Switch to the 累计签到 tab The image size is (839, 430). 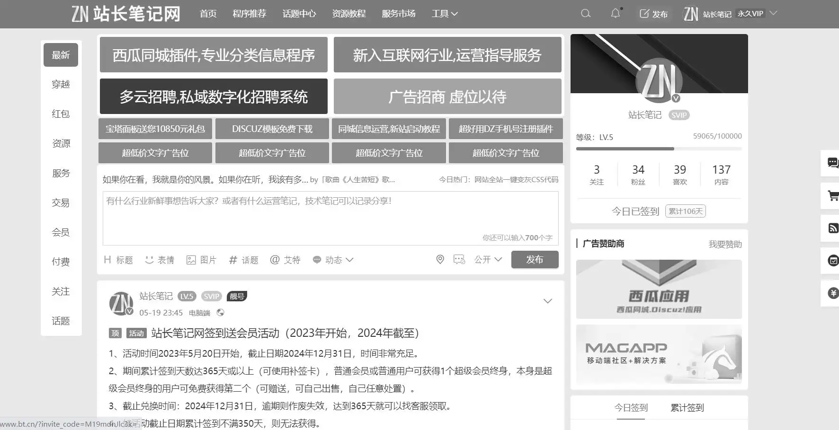(687, 407)
